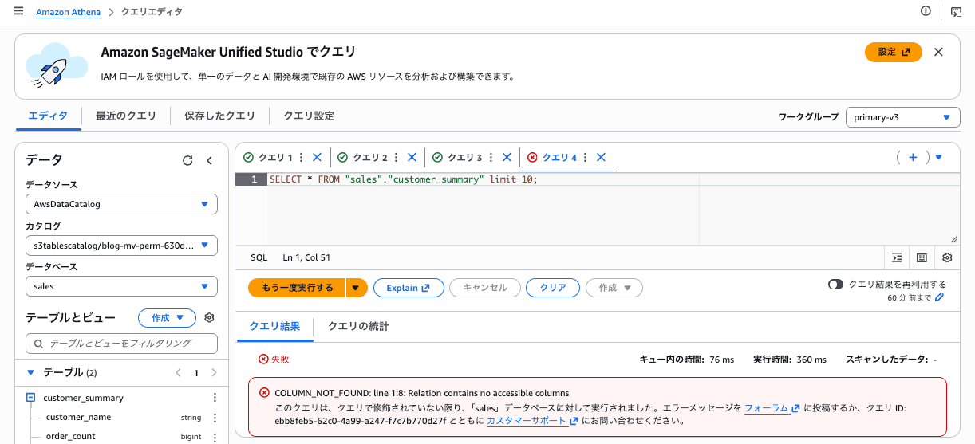
Task: Close the クエリ 1 tab
Action: (x=317, y=158)
